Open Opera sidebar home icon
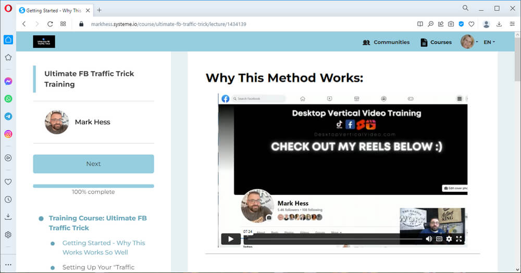521x273 pixels. click(8, 40)
